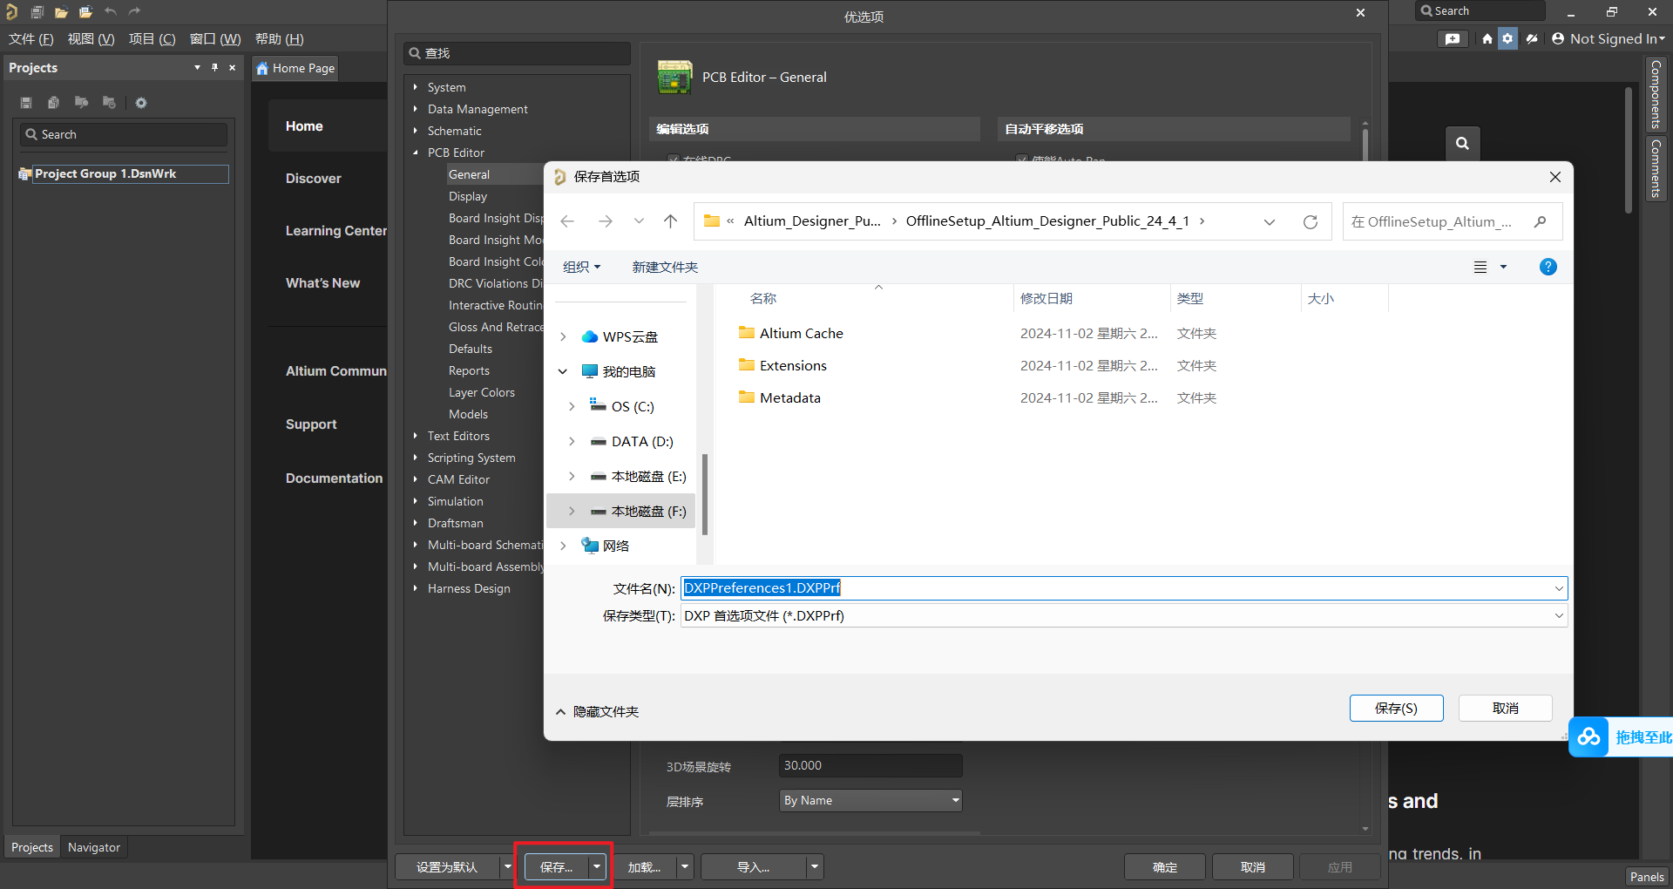Open the dropdown arrow beside 保存... button
The image size is (1673, 889).
[597, 867]
